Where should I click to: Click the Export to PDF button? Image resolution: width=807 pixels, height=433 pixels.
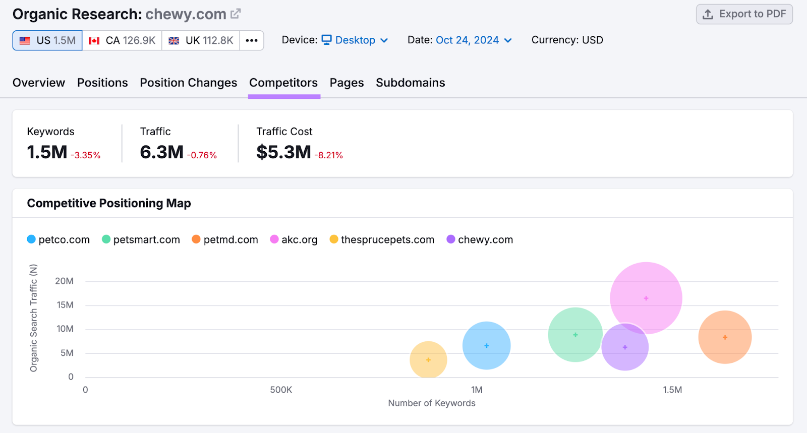(x=744, y=14)
